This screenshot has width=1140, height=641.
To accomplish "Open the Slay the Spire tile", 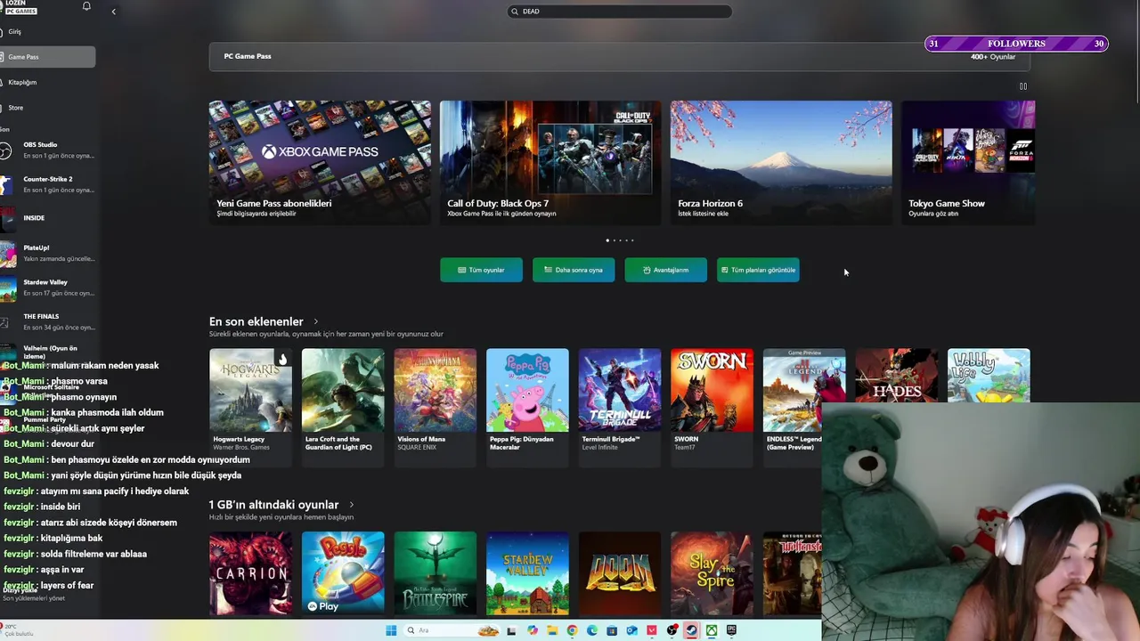I will click(x=712, y=573).
